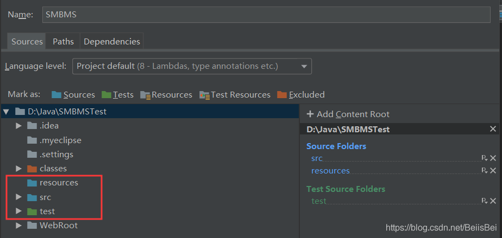The width and height of the screenshot is (502, 238).
Task: Remove resources from Source Folders
Action: click(493, 171)
